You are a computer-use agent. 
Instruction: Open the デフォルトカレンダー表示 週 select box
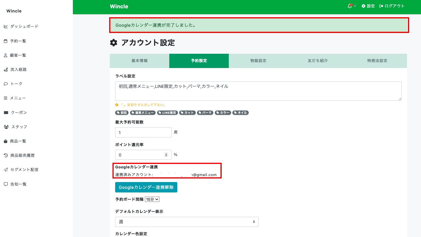pos(187,222)
